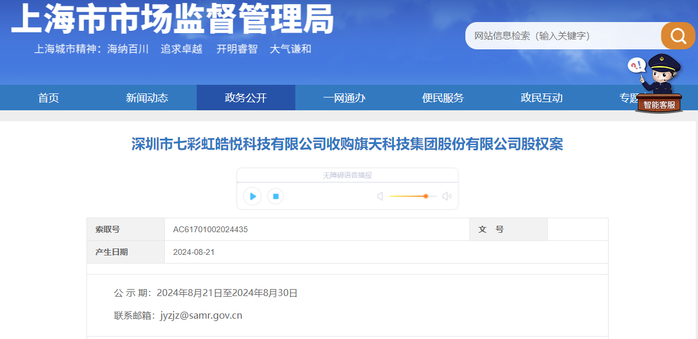Focus the 网站信息检索 search box
The height and width of the screenshot is (339, 698).
(563, 36)
